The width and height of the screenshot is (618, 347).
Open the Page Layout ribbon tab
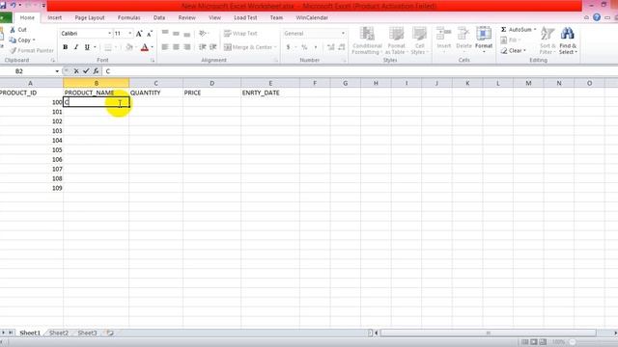pos(90,17)
